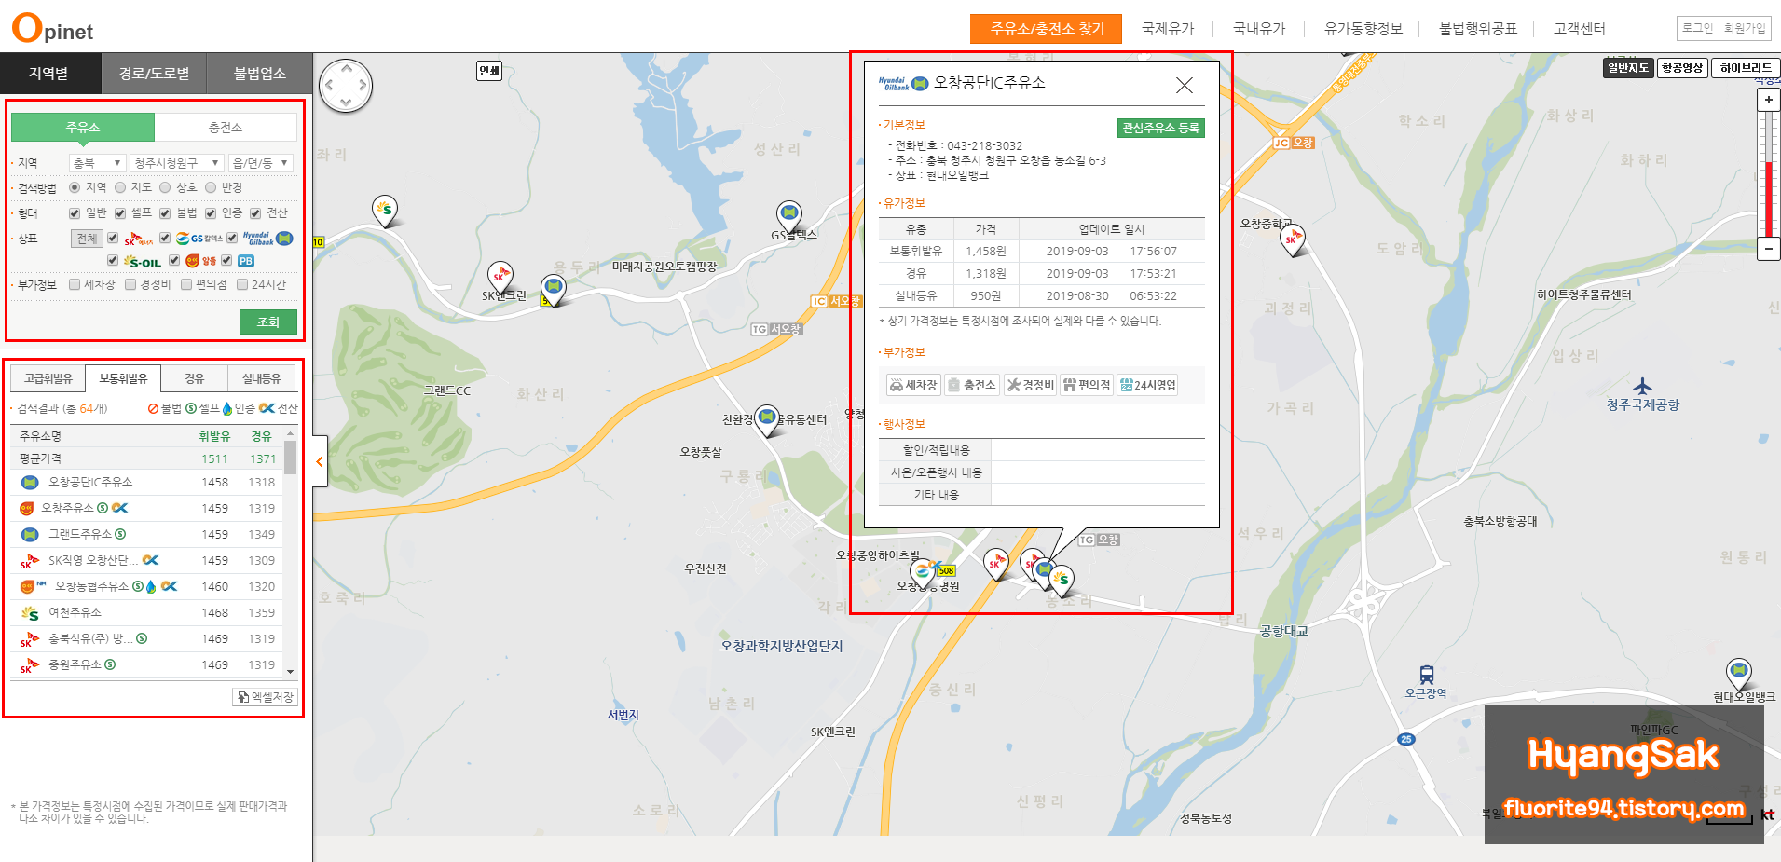Click the 24시영업 icon in the popup

click(1147, 385)
